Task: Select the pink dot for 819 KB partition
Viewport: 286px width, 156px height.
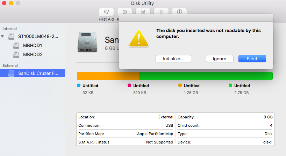Action: [x=129, y=85]
